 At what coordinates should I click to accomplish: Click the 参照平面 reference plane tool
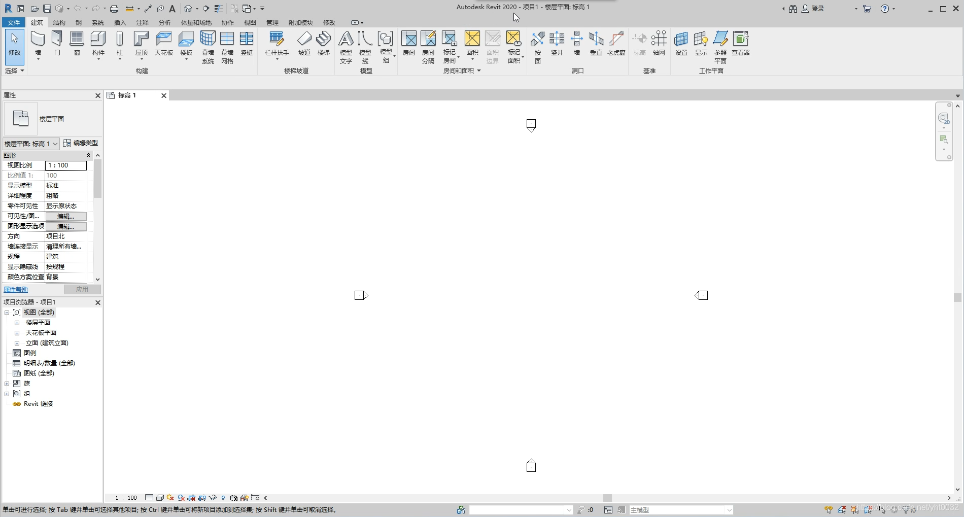pyautogui.click(x=720, y=47)
